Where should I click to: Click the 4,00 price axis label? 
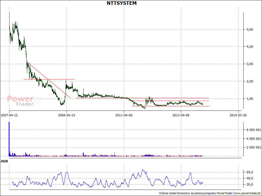point(250,47)
